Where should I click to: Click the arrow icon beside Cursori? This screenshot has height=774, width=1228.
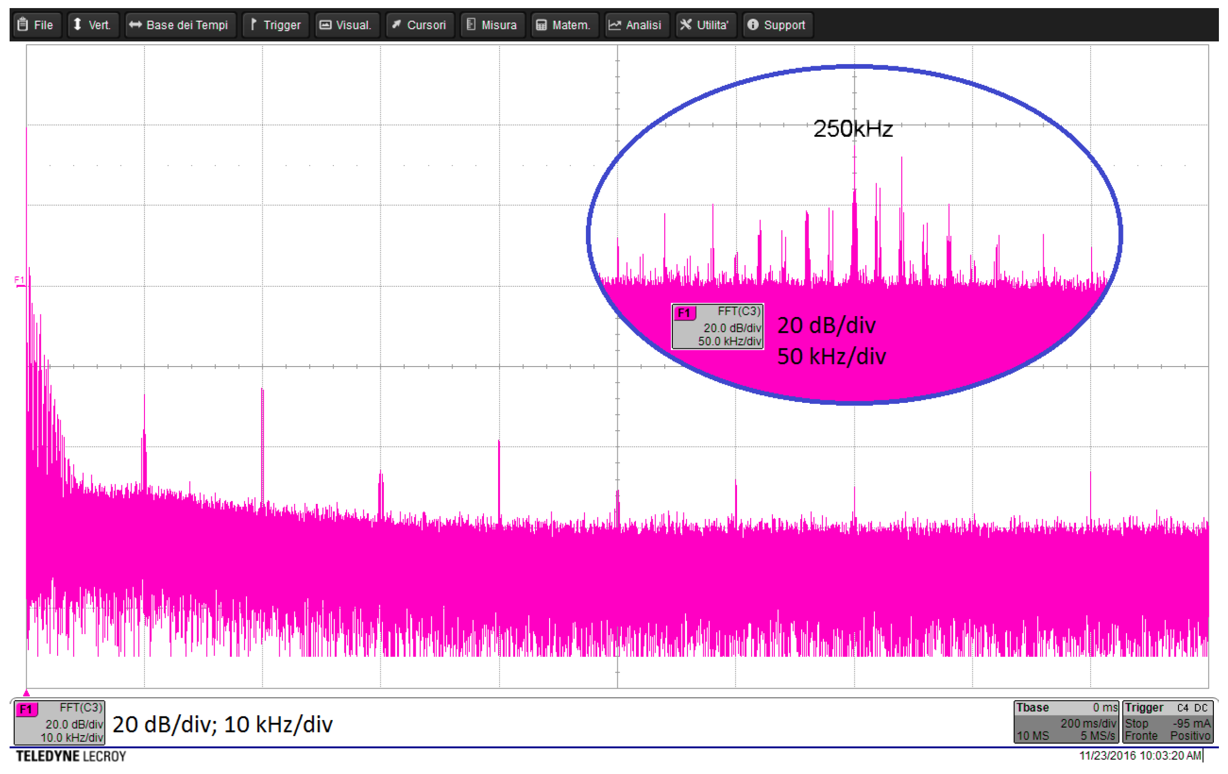pos(396,24)
